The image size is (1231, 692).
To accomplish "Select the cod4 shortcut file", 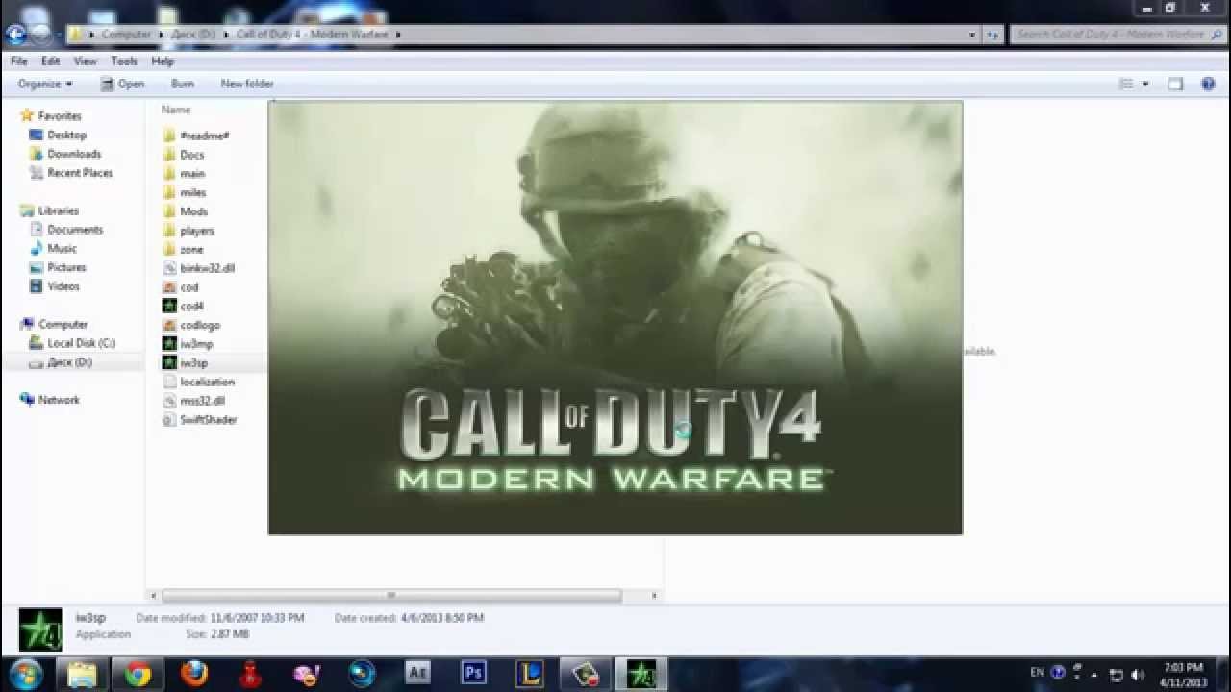I will [x=184, y=306].
